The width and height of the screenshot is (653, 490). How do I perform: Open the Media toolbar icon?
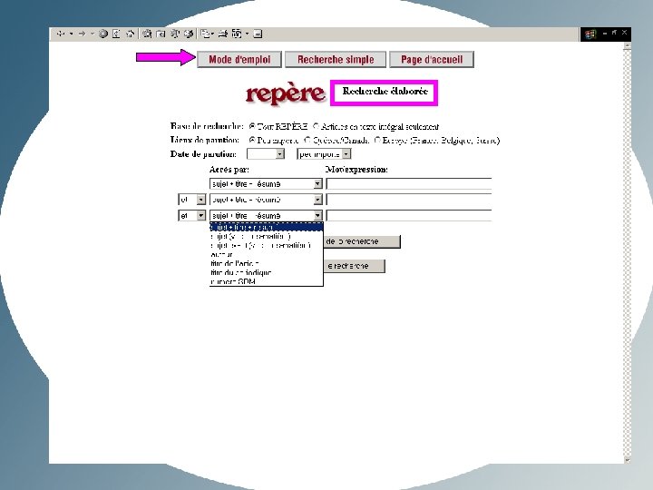pos(175,34)
